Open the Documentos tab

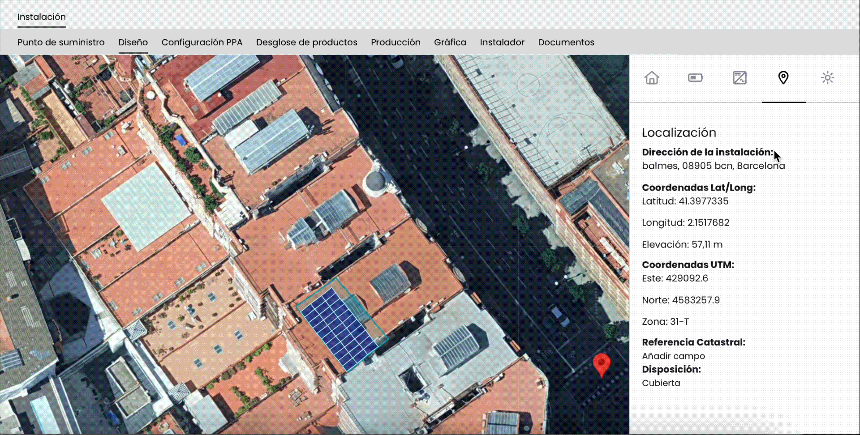coord(566,43)
